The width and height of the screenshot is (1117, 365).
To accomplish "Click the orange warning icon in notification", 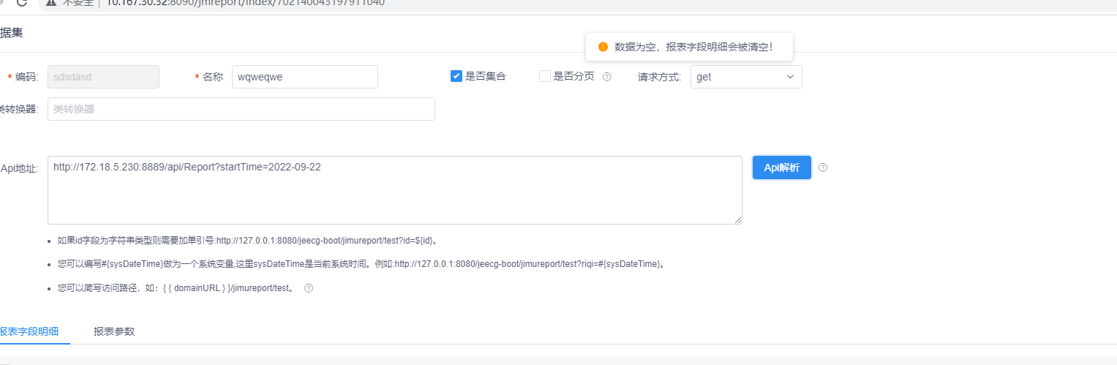I will pos(603,47).
